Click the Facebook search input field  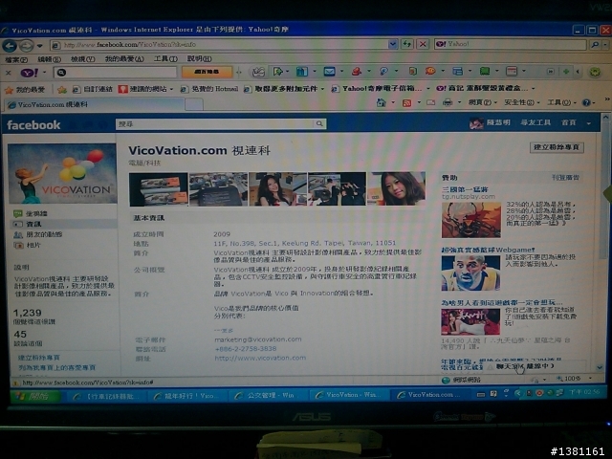214,124
